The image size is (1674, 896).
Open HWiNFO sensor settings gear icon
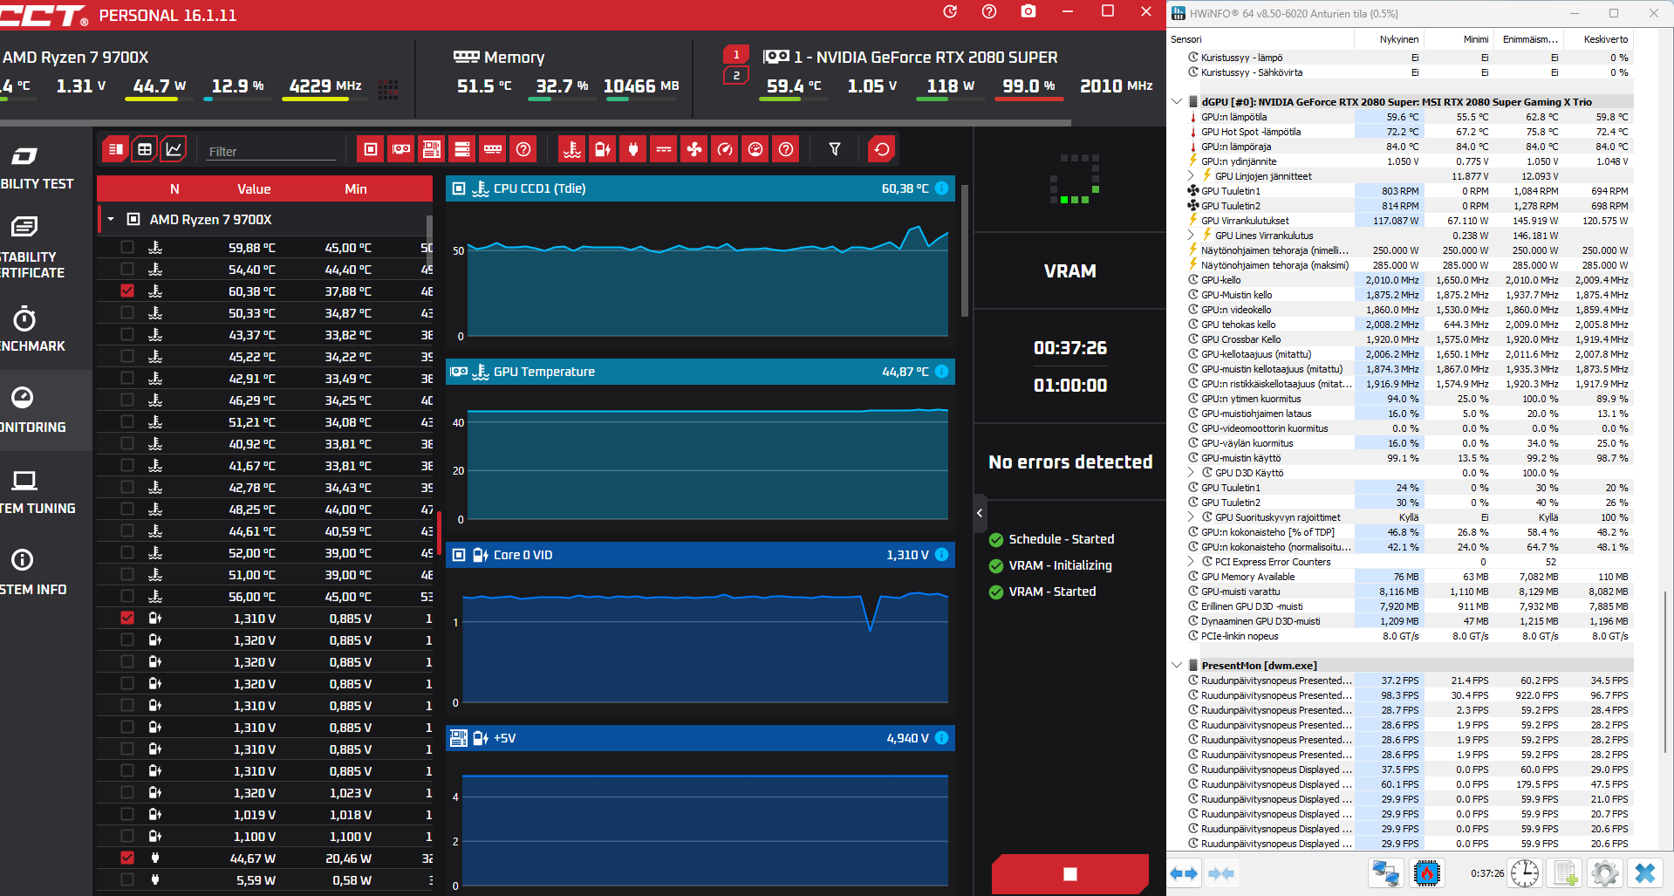(x=1605, y=872)
